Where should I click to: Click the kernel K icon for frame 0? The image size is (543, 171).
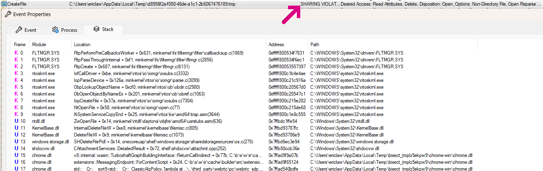click(x=16, y=53)
